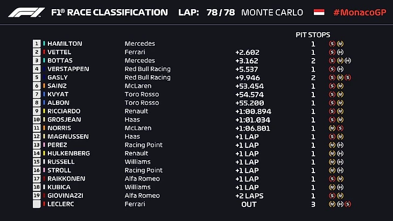Click Leclerc's soft tyre icon
The width and height of the screenshot is (393, 221).
(348, 204)
